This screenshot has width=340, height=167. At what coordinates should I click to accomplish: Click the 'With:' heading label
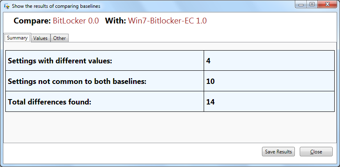115,21
